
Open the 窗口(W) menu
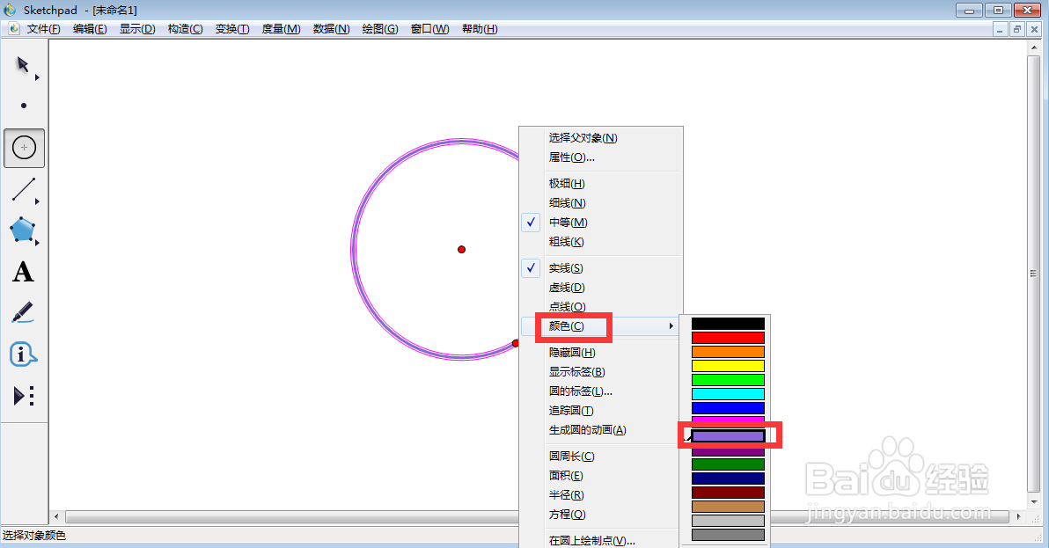tap(429, 29)
